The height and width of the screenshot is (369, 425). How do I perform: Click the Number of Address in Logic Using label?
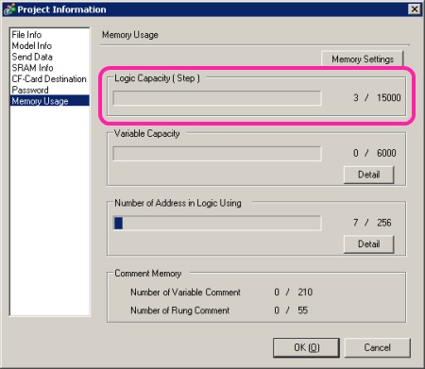(178, 203)
